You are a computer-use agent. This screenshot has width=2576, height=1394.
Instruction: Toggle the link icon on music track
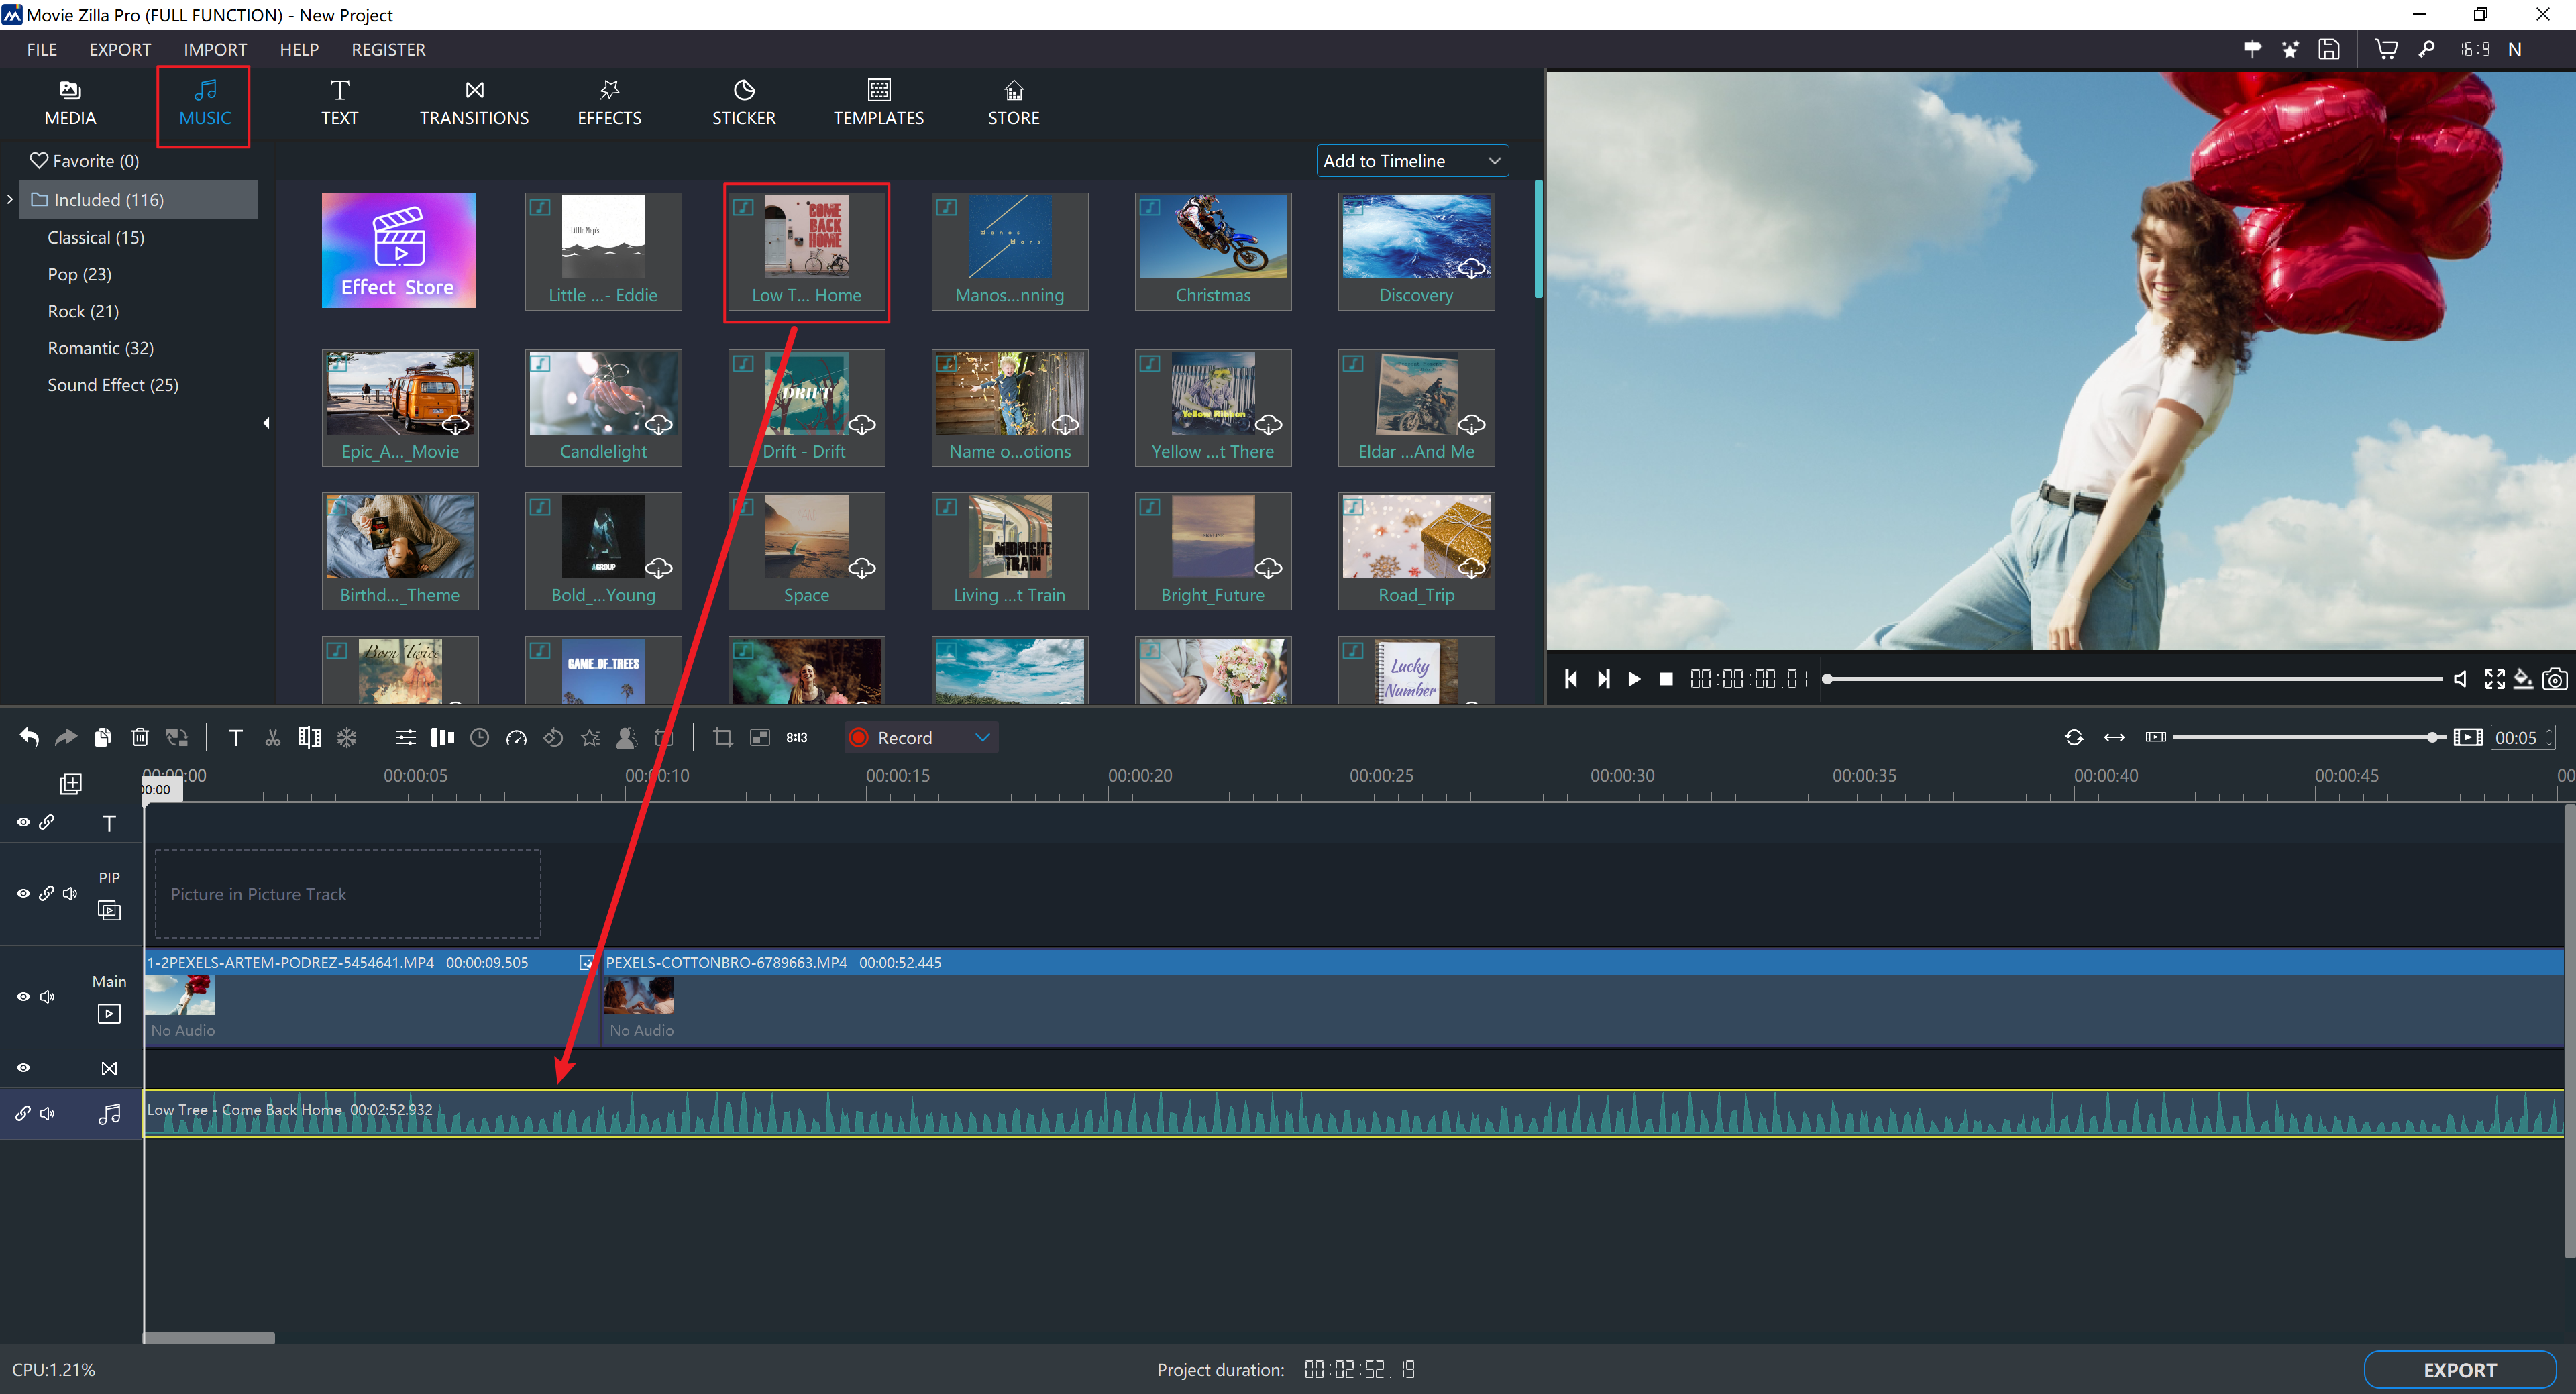click(22, 1113)
